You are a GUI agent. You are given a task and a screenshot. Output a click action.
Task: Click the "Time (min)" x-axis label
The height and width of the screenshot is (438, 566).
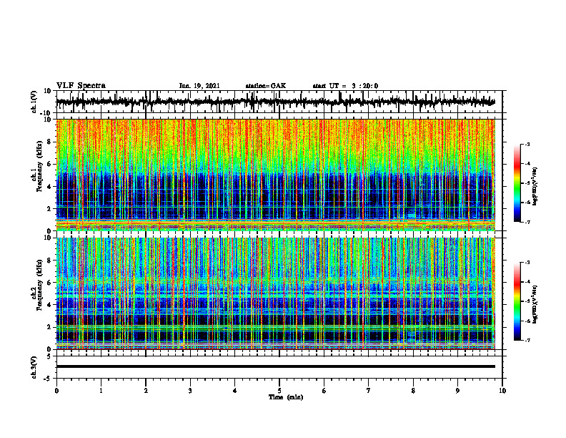click(x=286, y=397)
